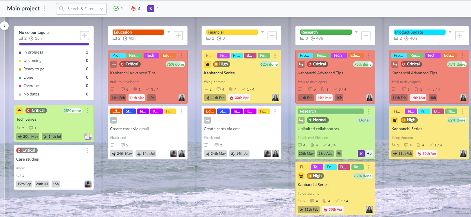Screen dimensions: 471x217
Task: Expand the collapsed left sidebar arrow
Action: point(4,26)
